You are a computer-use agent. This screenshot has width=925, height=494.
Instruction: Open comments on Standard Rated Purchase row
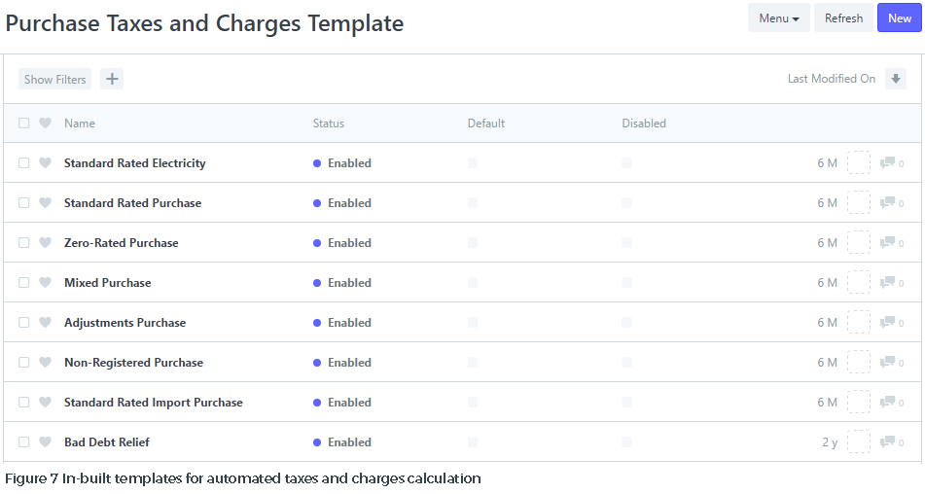tap(892, 203)
